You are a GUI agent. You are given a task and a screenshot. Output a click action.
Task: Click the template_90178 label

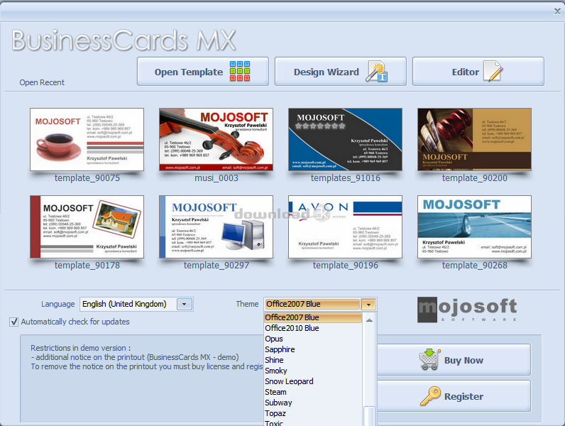coord(87,266)
